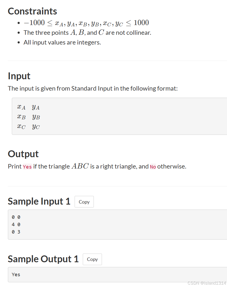The image size is (227, 287).
Task: Click the xC yC format line
Action: 28,126
